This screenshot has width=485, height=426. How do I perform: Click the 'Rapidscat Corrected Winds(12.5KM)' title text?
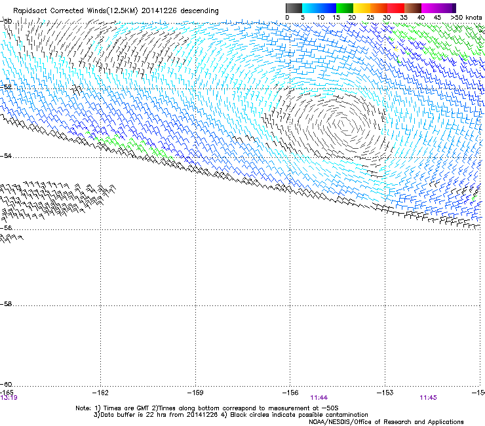click(x=75, y=11)
